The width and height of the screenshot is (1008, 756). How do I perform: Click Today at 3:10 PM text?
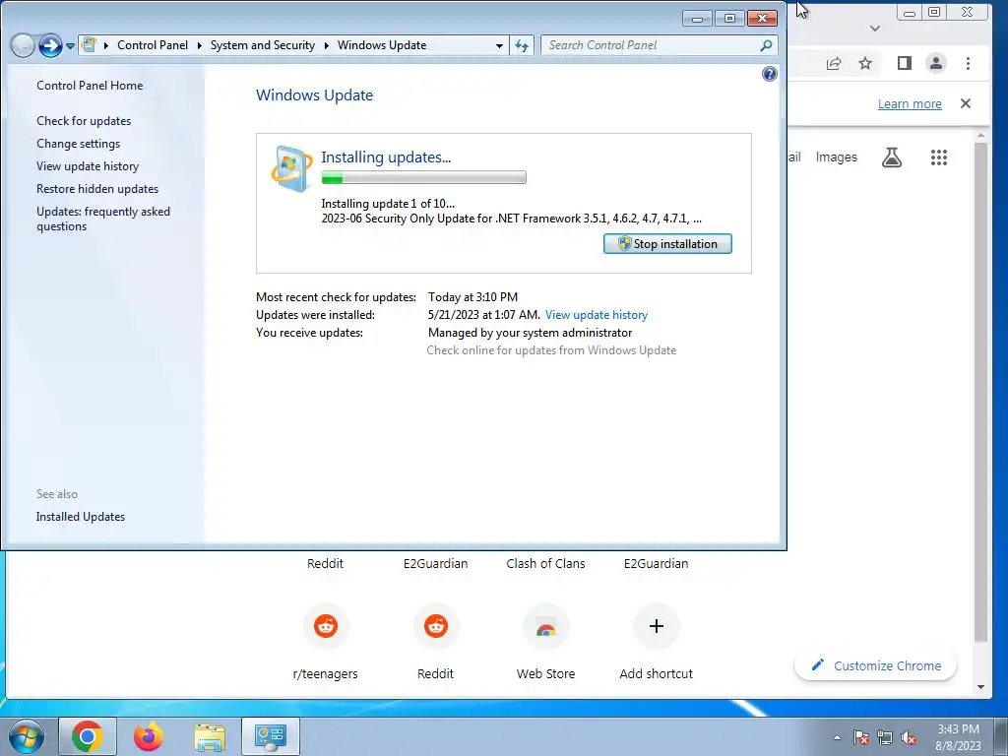coord(472,297)
